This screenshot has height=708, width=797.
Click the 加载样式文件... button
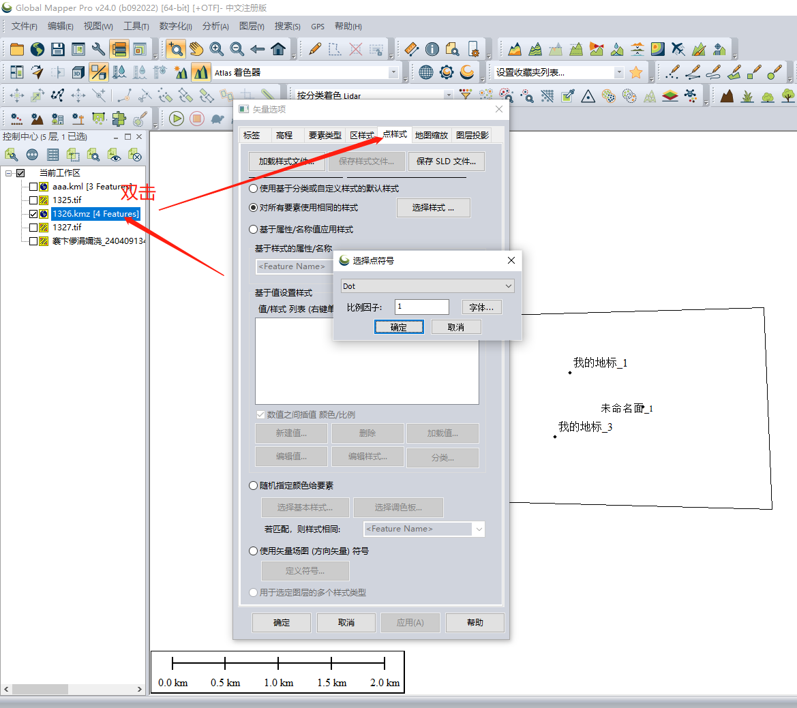[286, 161]
